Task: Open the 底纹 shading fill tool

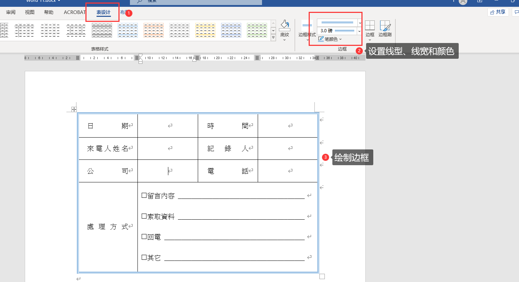Action: point(285,25)
